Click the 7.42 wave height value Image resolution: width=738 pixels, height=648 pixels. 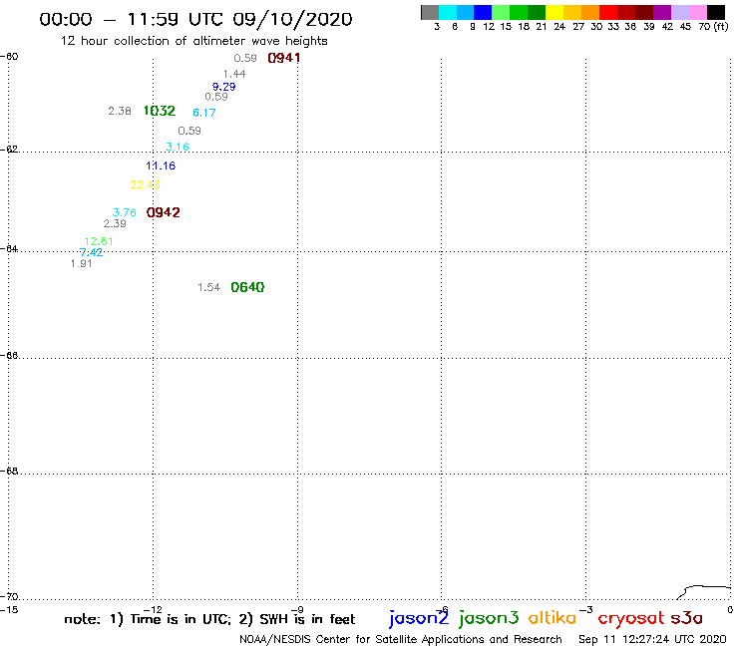[92, 252]
